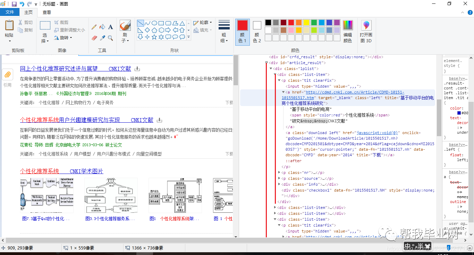
Task: Pick the orange palette swatch
Action: point(299,23)
